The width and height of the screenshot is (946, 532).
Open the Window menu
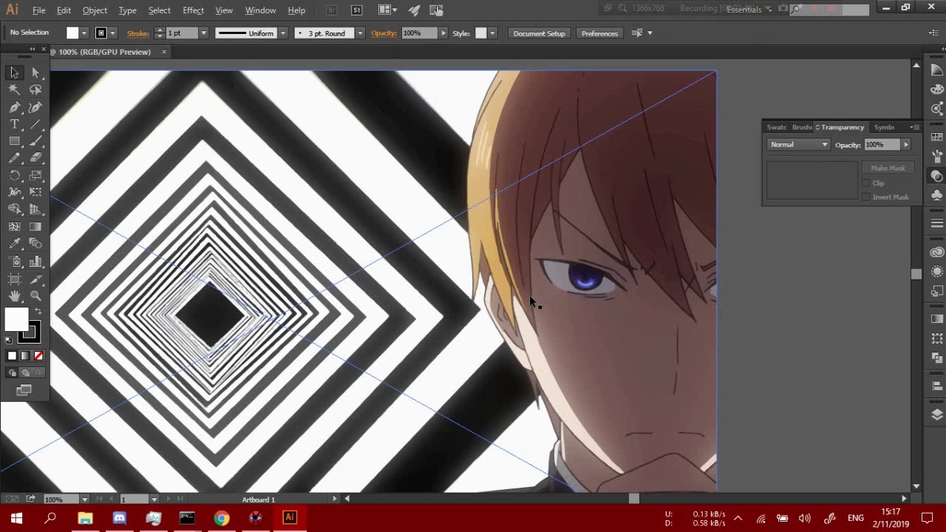click(260, 10)
